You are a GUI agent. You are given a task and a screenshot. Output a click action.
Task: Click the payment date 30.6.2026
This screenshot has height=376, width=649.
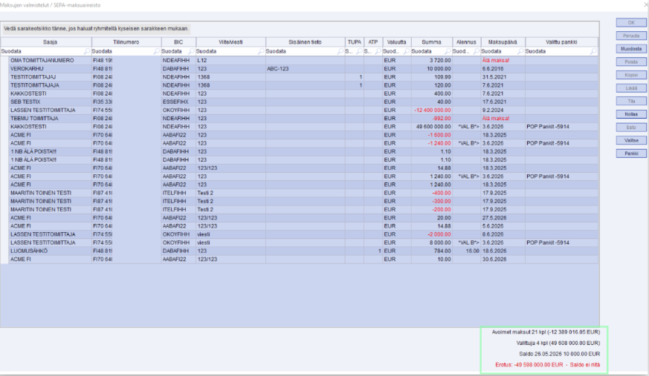[x=494, y=260]
